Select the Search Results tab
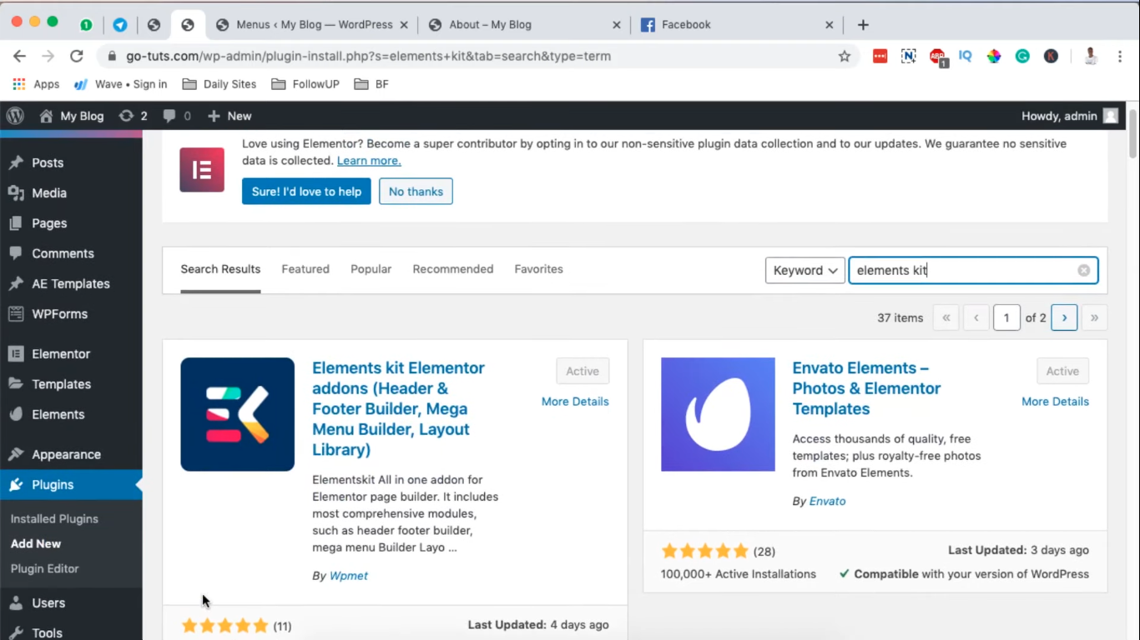 (220, 269)
